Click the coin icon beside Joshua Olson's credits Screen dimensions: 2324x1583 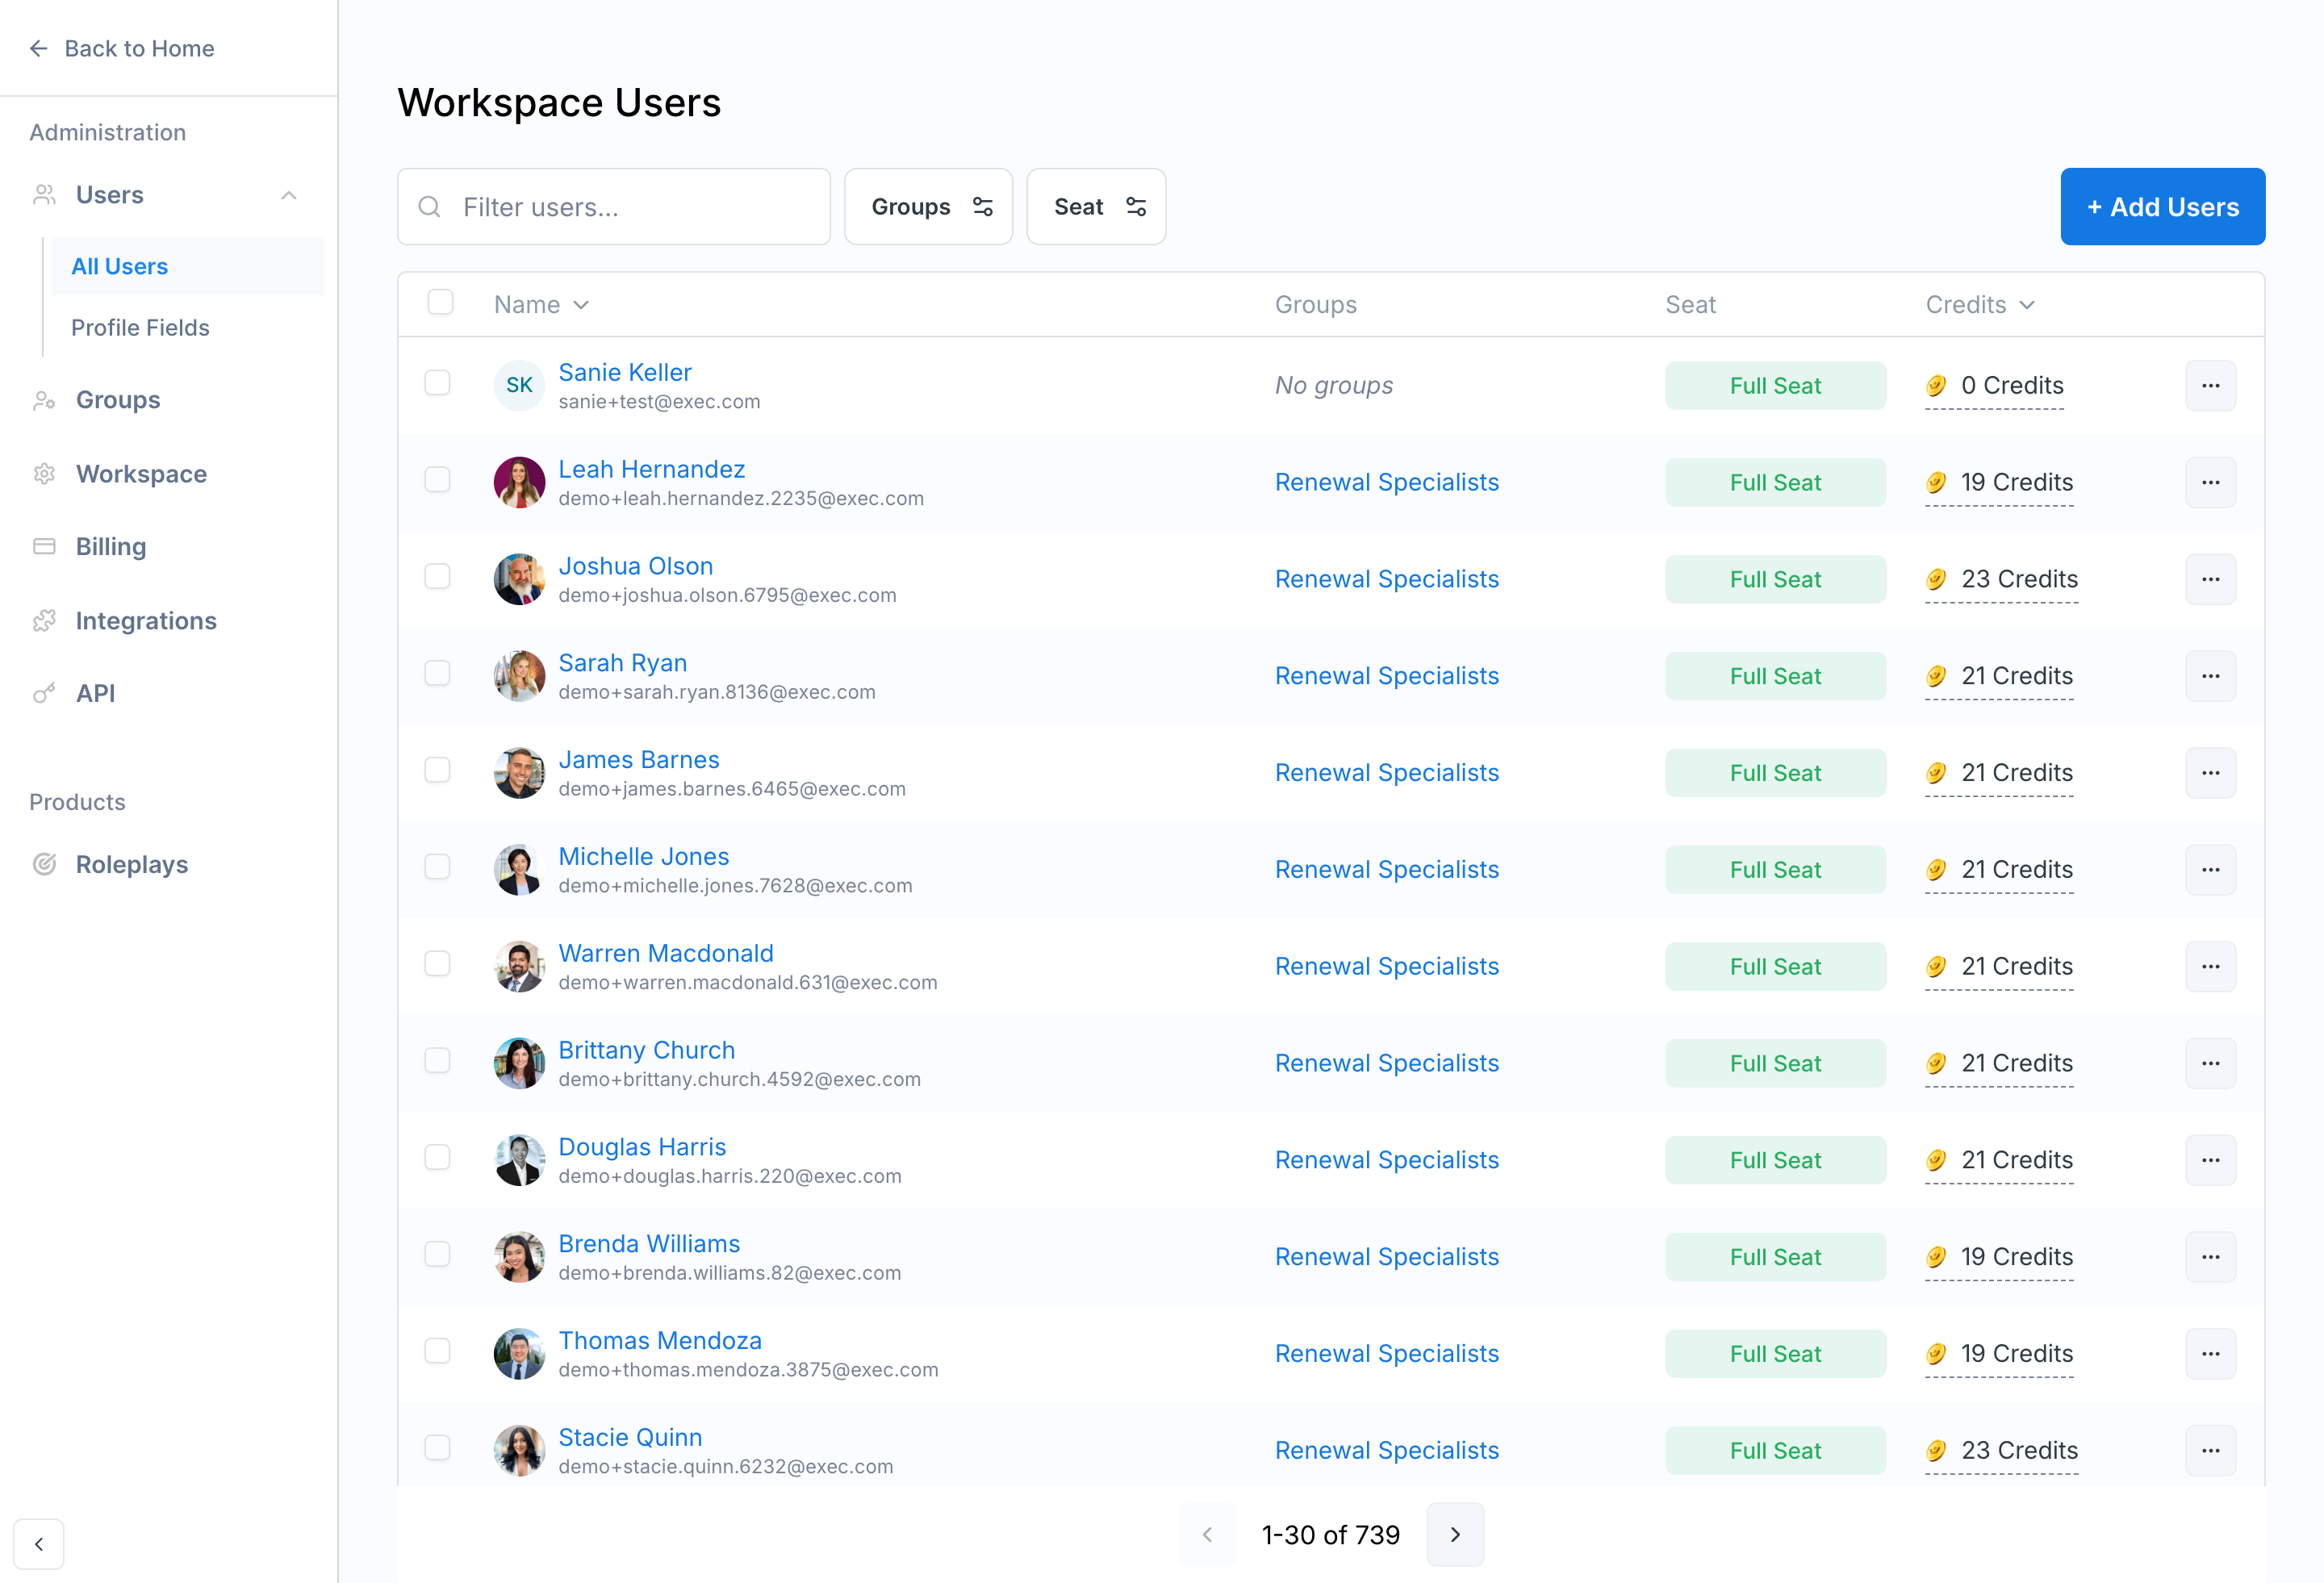1936,579
